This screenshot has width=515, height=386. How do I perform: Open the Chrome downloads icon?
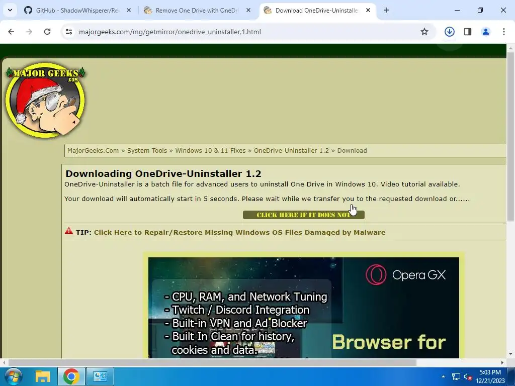coord(449,32)
